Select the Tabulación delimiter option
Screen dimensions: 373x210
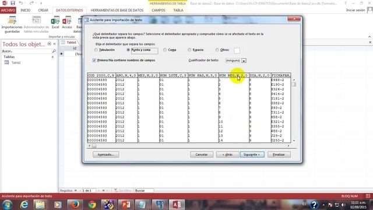(96, 50)
